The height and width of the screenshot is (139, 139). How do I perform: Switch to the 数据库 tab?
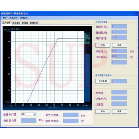click(25, 23)
